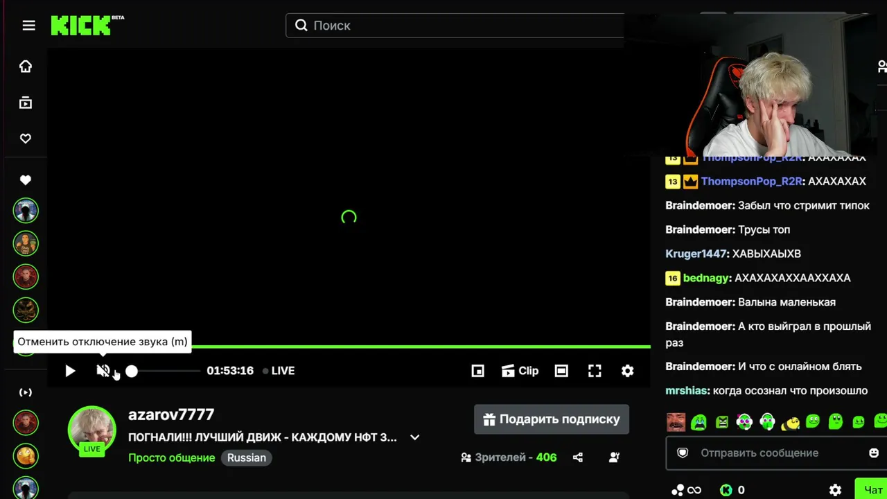The height and width of the screenshot is (499, 887).
Task: Focus the Отправить сообщение chat input
Action: [x=775, y=453]
